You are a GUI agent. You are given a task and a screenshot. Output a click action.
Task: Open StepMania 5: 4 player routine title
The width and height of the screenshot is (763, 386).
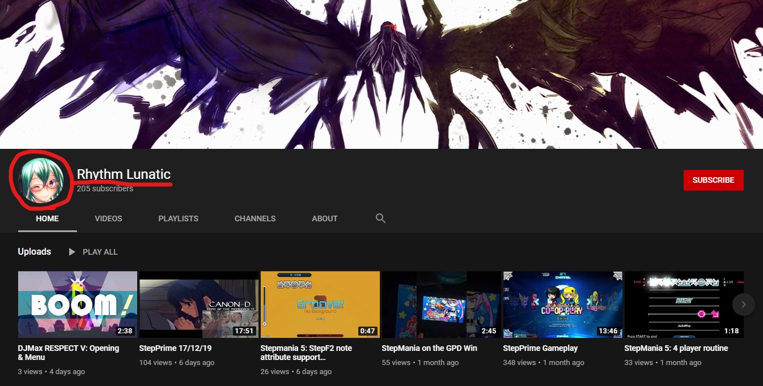click(676, 348)
